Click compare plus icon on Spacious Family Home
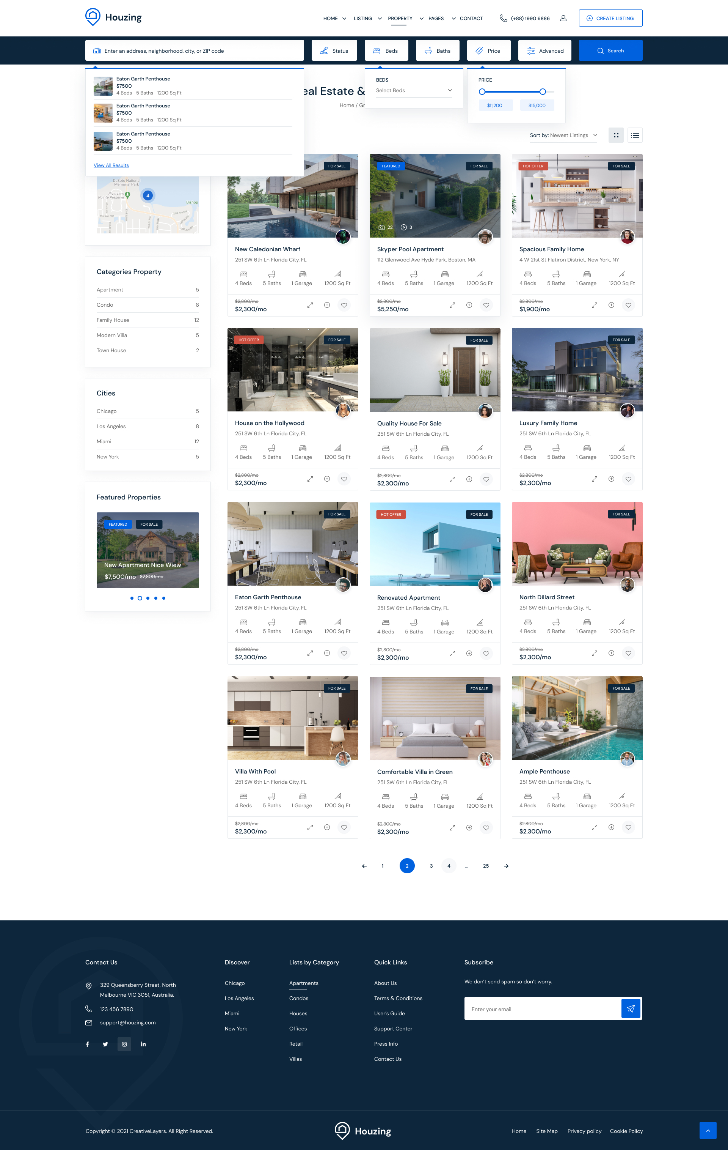 click(610, 305)
